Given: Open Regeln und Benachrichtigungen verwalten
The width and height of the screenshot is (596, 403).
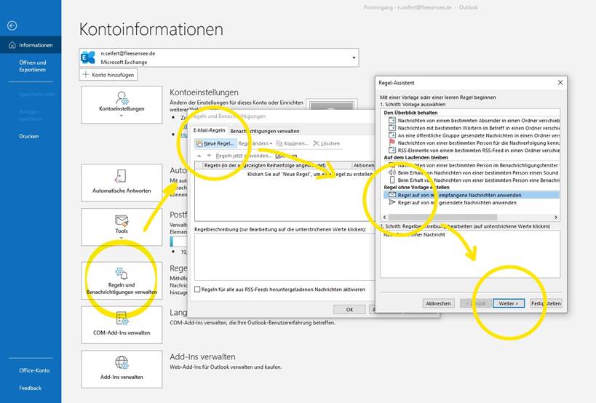Looking at the screenshot, I should point(122,281).
